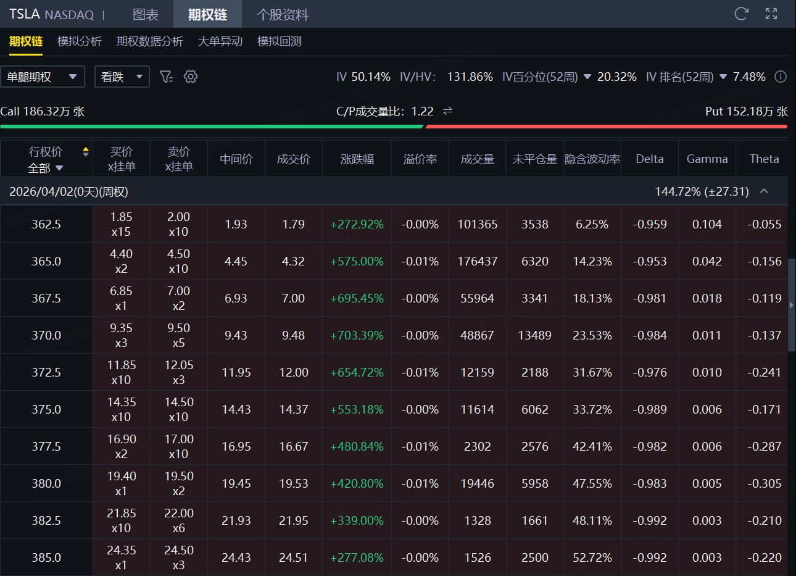Screen dimensions: 796x576
Task: Open the 模拟分析 sub-tab
Action: pyautogui.click(x=79, y=41)
